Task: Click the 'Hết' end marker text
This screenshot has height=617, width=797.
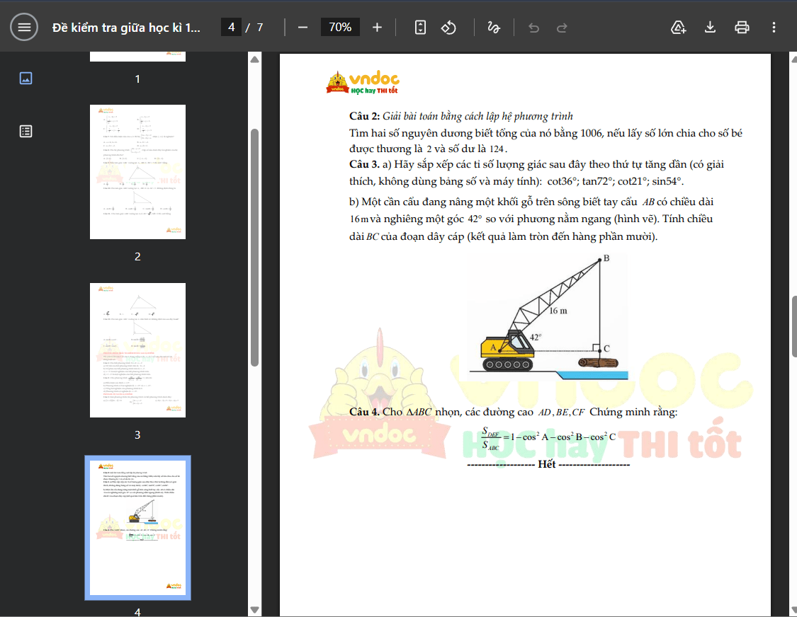Action: pyautogui.click(x=546, y=464)
